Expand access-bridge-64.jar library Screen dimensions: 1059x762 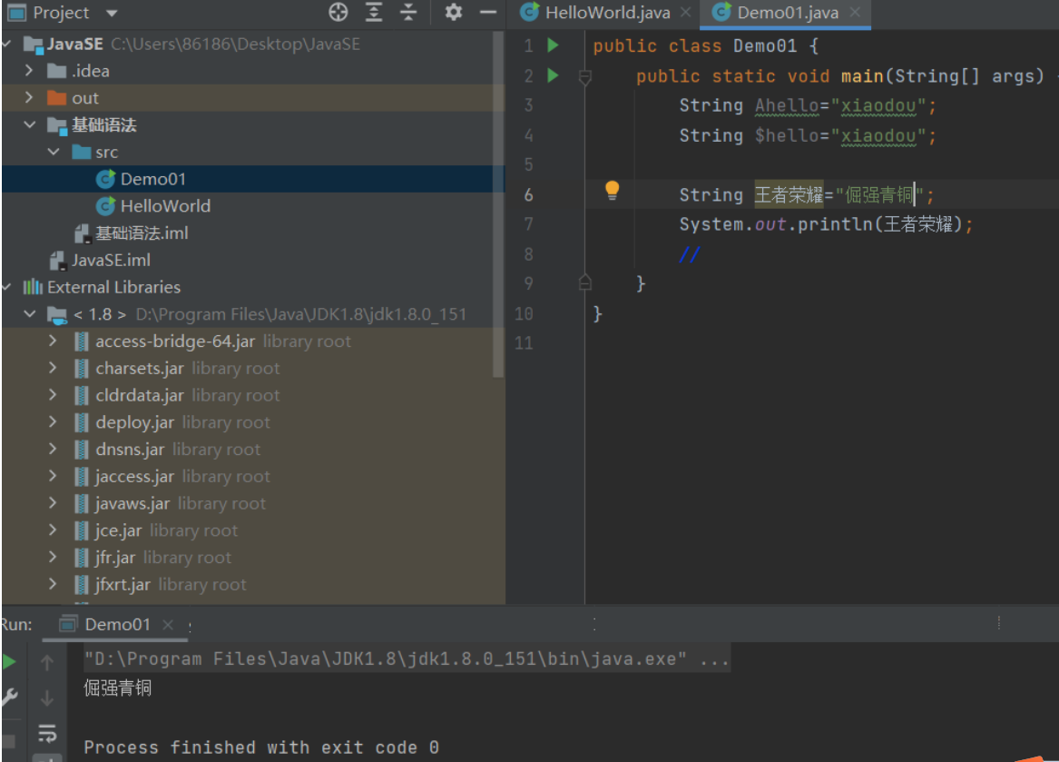(54, 341)
